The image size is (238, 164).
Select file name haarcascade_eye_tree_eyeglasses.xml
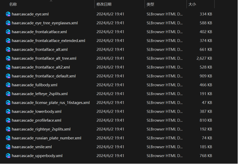[45, 23]
